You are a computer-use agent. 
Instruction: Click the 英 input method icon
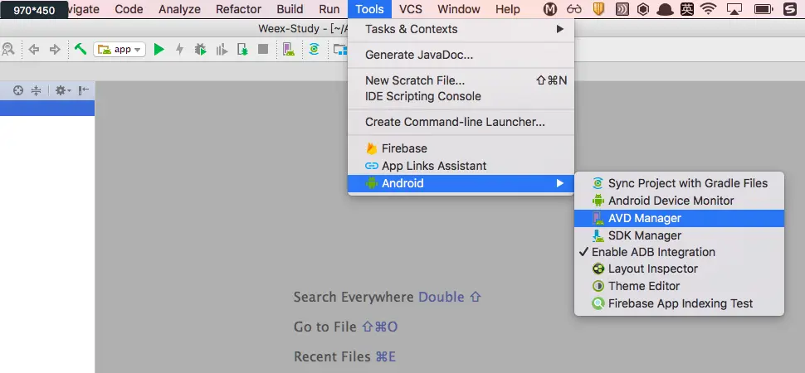(x=687, y=9)
